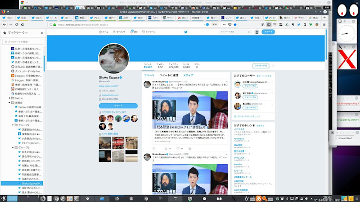Open the Twitter Moments nav item
The height and width of the screenshot is (202, 360).
click(119, 32)
